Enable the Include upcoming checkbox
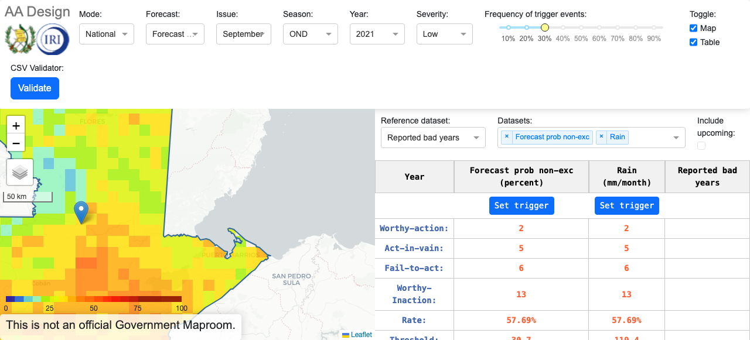The image size is (750, 340). pos(701,145)
